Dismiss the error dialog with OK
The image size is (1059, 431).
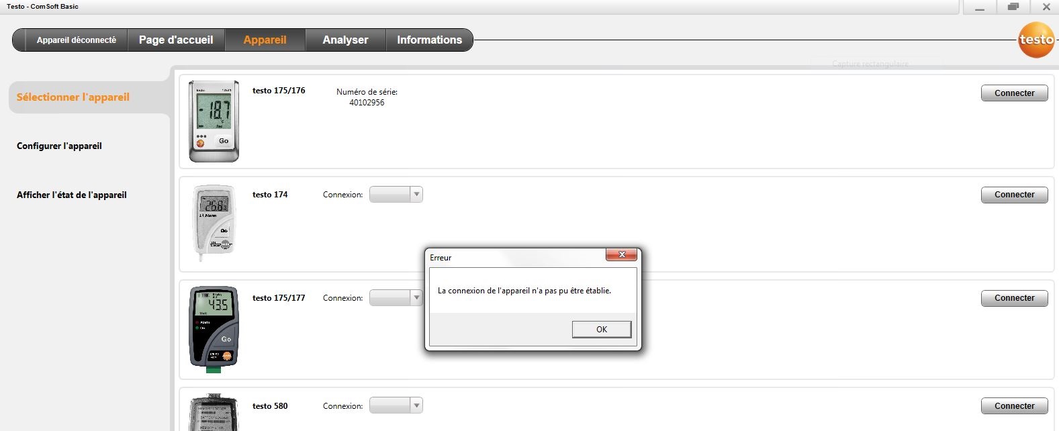pos(601,329)
